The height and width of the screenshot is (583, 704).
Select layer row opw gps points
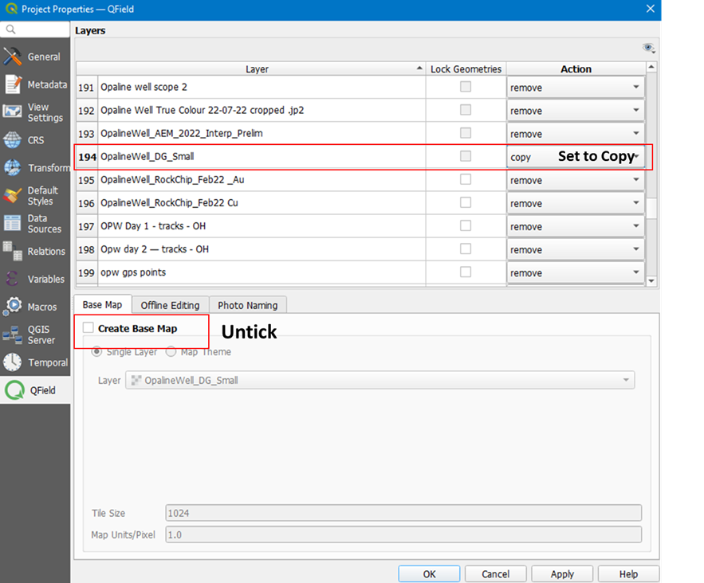(262, 272)
